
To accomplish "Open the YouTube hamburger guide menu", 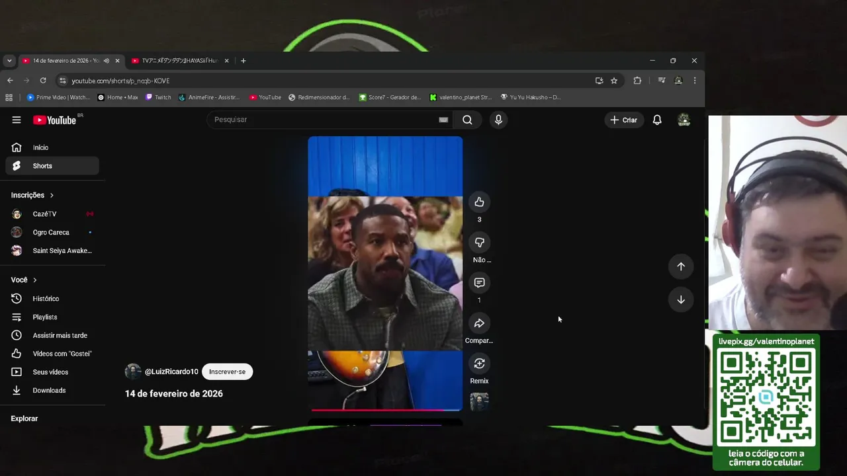I will point(17,120).
